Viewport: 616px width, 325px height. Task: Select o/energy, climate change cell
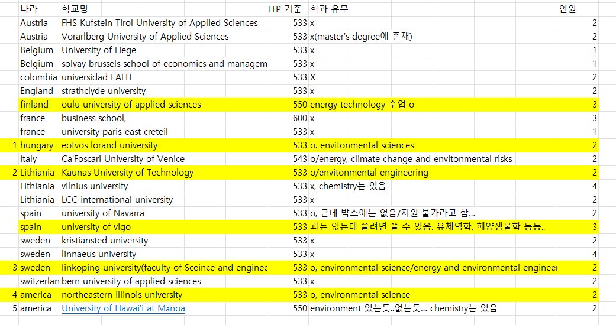pos(411,159)
